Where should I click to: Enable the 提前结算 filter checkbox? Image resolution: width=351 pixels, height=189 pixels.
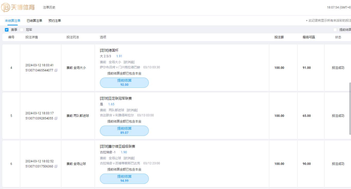[335, 30]
